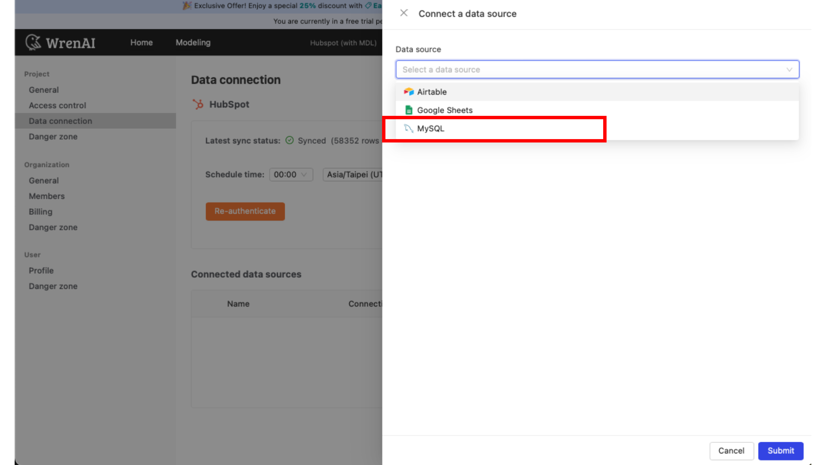826x465 pixels.
Task: Click the party popper offer icon
Action: tap(187, 6)
